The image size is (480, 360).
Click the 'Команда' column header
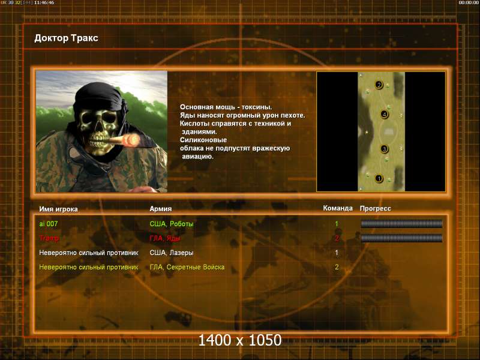click(338, 208)
